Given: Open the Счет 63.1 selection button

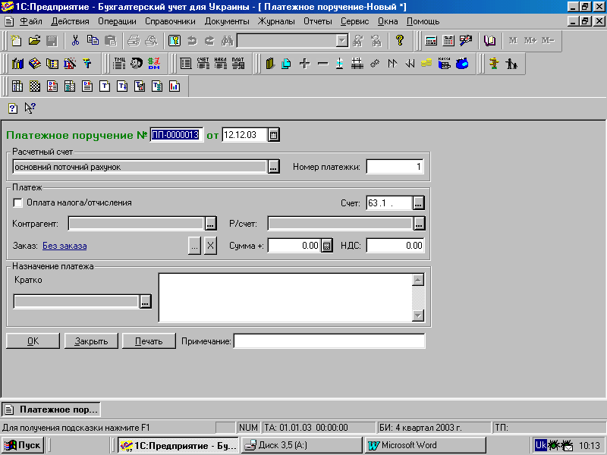Looking at the screenshot, I should (x=419, y=203).
